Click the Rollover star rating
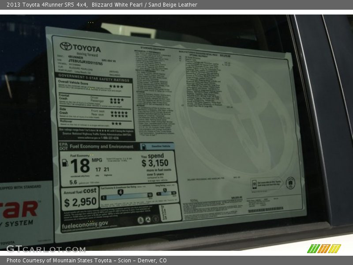This screenshot has height=265, width=353. coord(116,124)
